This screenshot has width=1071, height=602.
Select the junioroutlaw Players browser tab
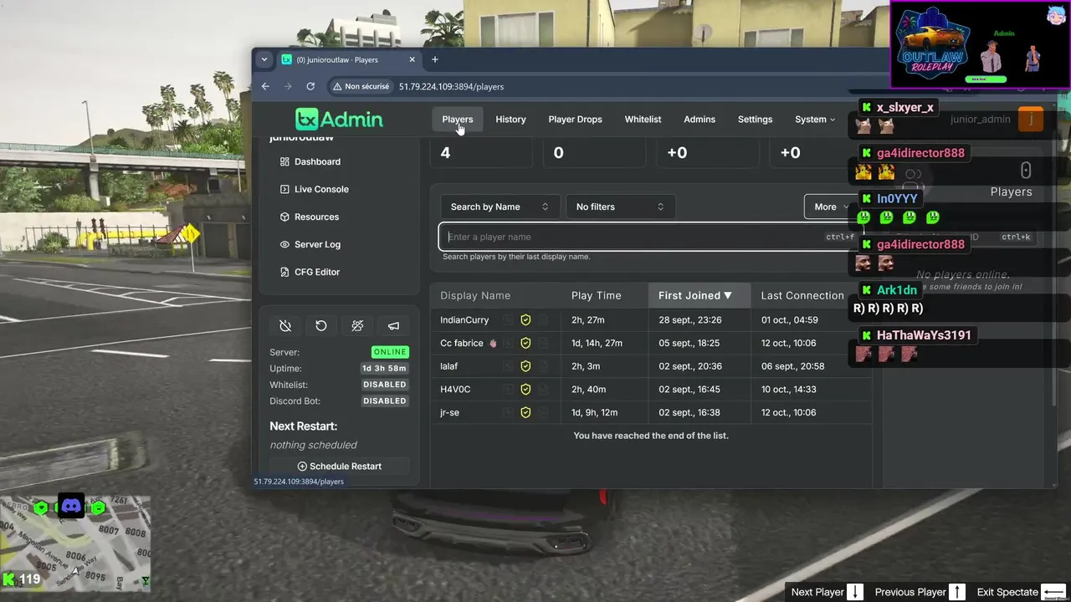click(x=349, y=59)
